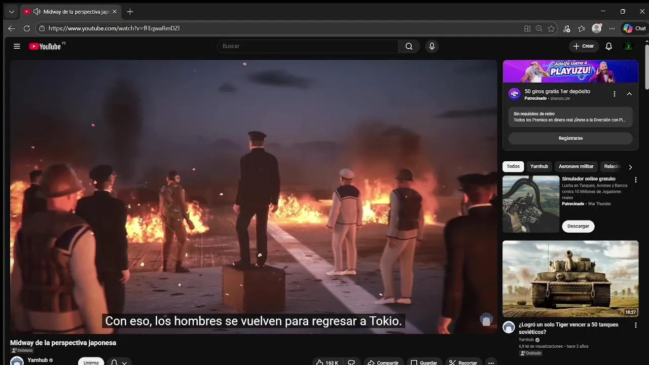This screenshot has height=365, width=649.
Task: Open the Edge profile avatar
Action: pos(597,28)
